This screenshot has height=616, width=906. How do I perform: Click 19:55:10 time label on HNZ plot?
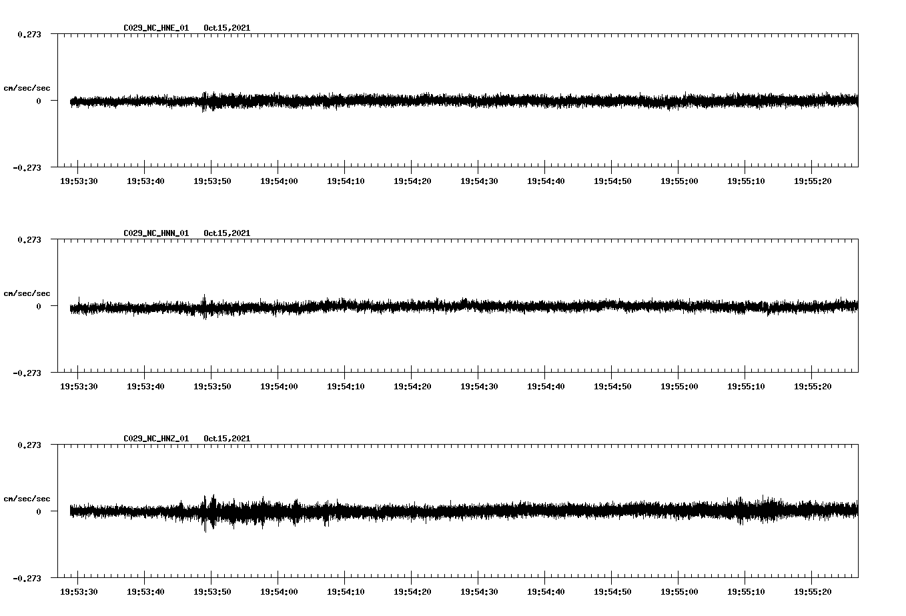click(x=746, y=592)
